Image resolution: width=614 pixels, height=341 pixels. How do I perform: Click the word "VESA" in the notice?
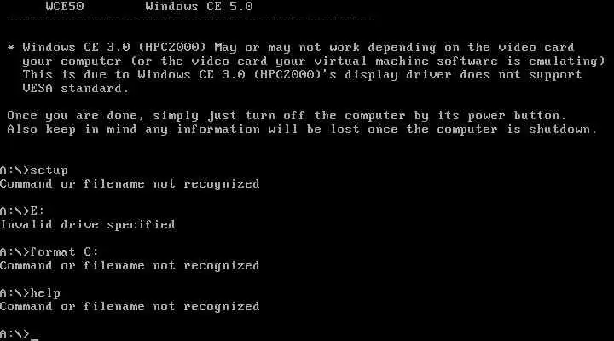(x=38, y=88)
